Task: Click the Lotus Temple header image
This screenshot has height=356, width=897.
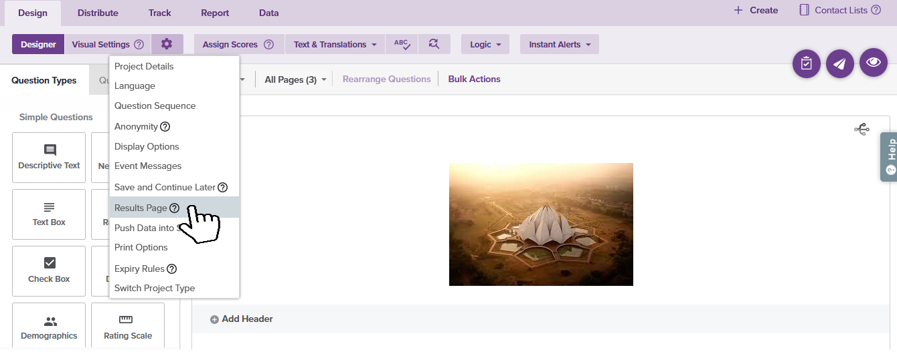Action: 541,224
